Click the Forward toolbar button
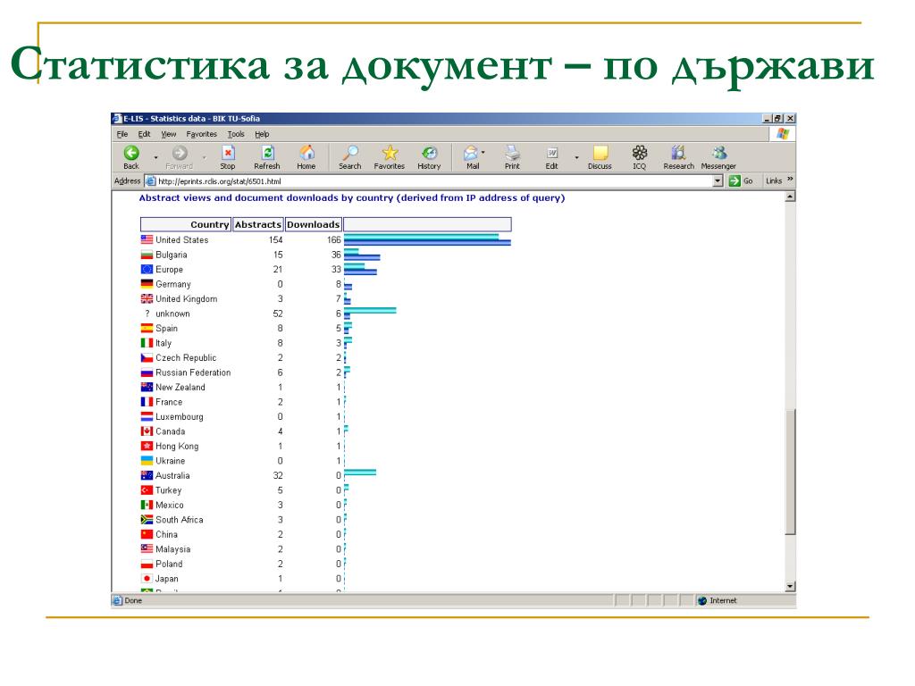 click(x=179, y=157)
